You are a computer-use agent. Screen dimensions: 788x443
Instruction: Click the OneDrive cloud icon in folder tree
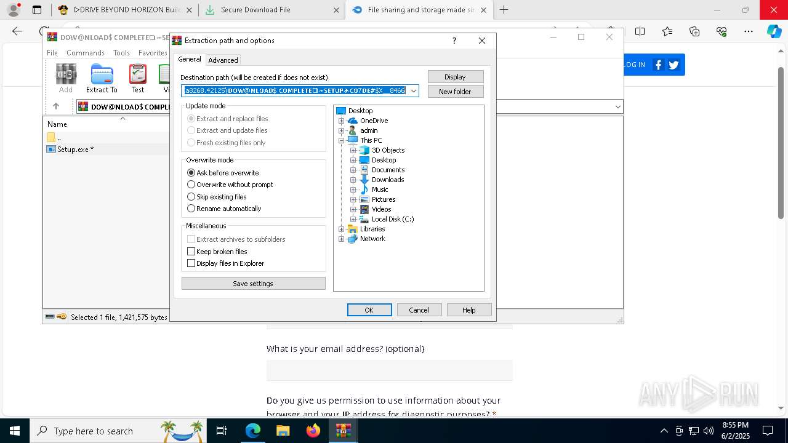click(x=353, y=121)
